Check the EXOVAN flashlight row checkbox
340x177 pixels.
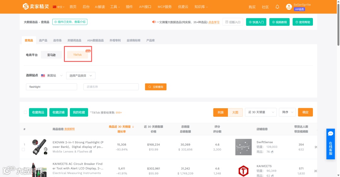pyautogui.click(x=23, y=150)
